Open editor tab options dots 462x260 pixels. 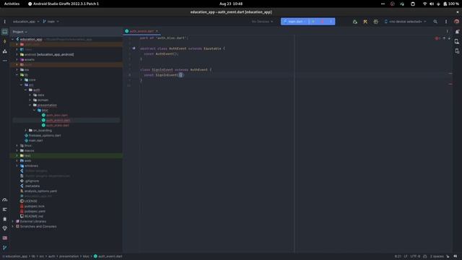[447, 31]
